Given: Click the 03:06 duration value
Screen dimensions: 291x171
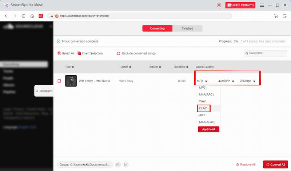Looking at the screenshot, I should pos(182,81).
